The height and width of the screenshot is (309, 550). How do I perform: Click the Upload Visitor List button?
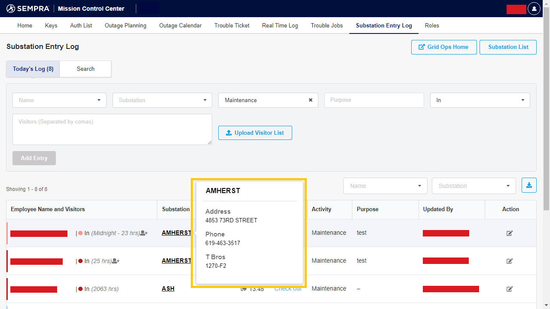pyautogui.click(x=255, y=133)
